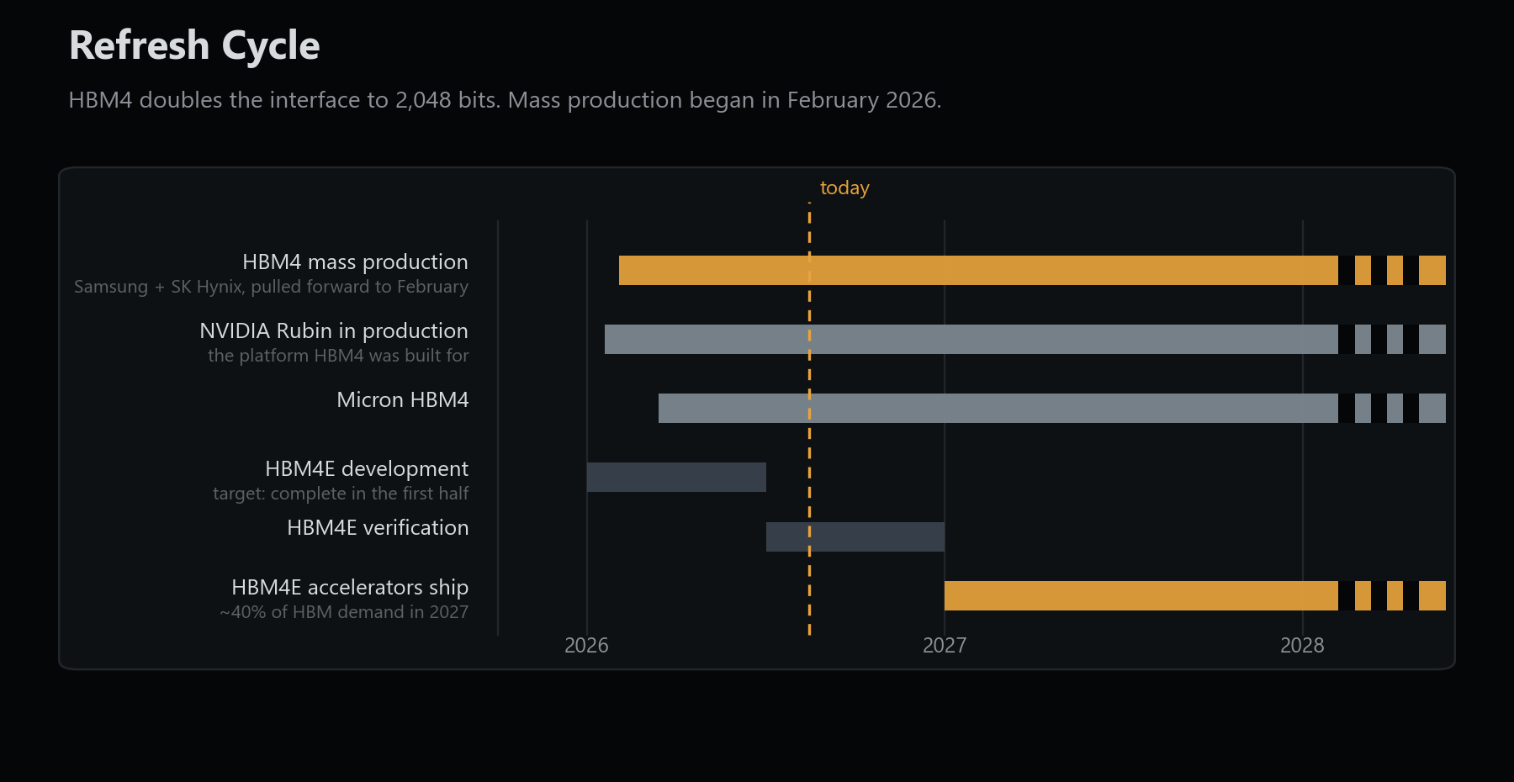The width and height of the screenshot is (1514, 782).
Task: Select the HBM4E accelerators ship bar
Action: [x=1195, y=595]
